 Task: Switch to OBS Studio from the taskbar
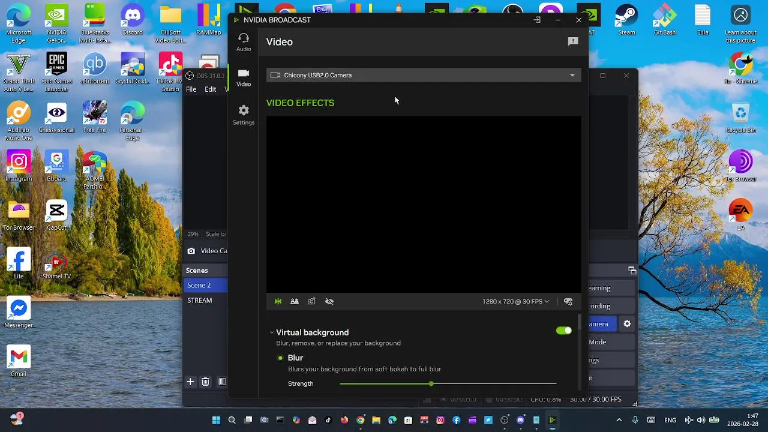click(505, 420)
